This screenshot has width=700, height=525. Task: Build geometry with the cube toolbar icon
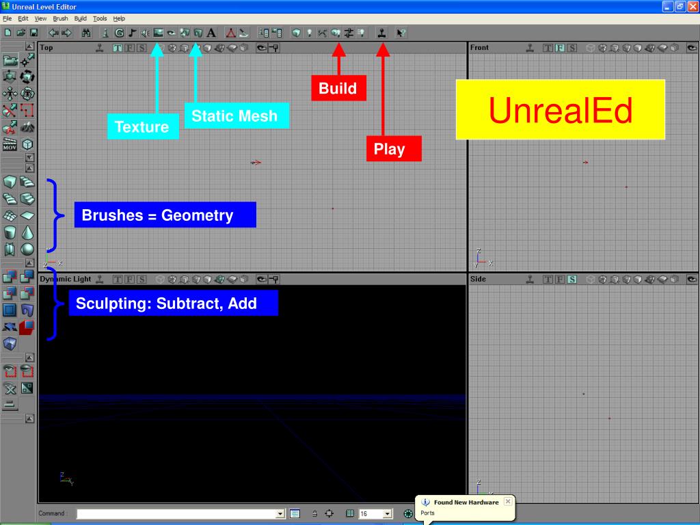pos(296,33)
